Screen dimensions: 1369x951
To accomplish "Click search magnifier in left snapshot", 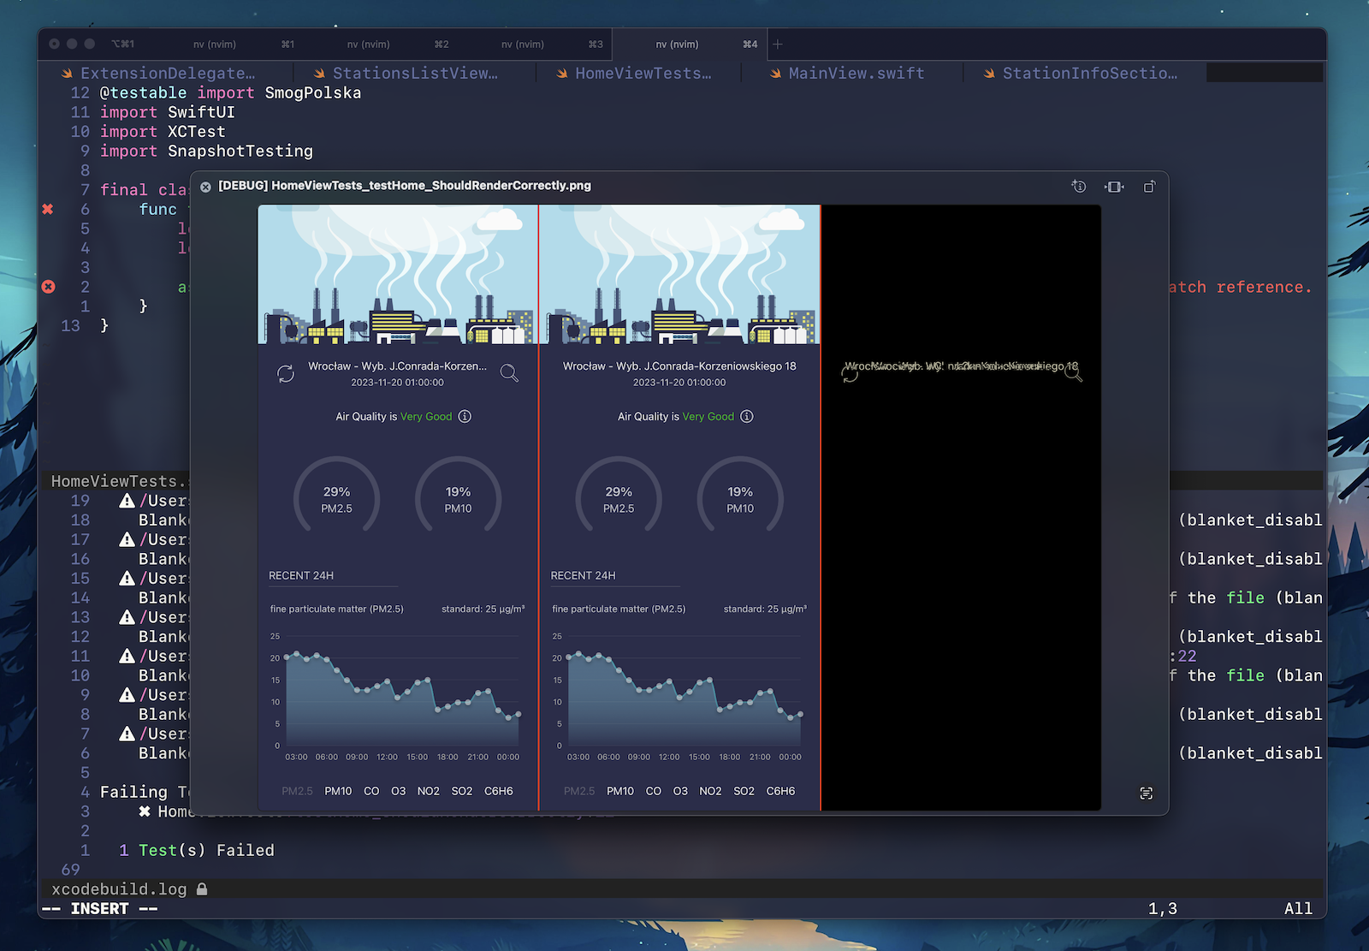I will pos(509,373).
